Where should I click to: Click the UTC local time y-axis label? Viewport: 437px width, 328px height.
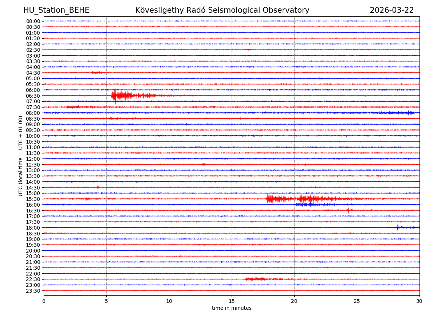[21, 156]
